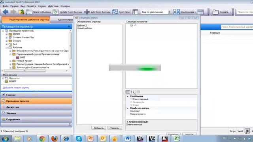Click the root folder icon in Структура каталогов
Viewport: 253px width, 142px height.
click(x=131, y=25)
